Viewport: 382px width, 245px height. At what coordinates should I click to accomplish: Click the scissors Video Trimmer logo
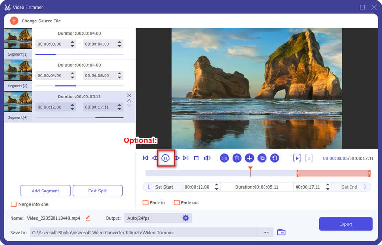(8, 7)
